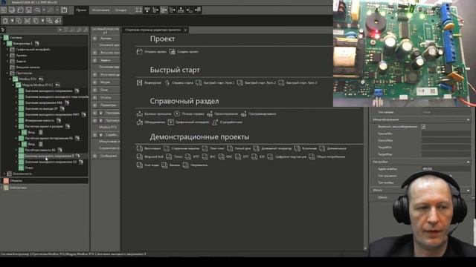Click the Морской бой demo project icon

pyautogui.click(x=139, y=156)
